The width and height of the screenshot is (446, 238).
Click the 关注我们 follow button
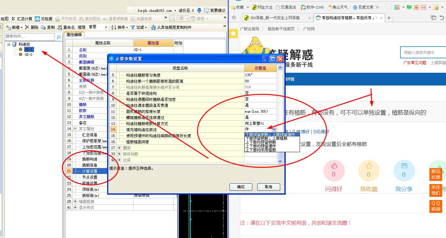point(436,190)
